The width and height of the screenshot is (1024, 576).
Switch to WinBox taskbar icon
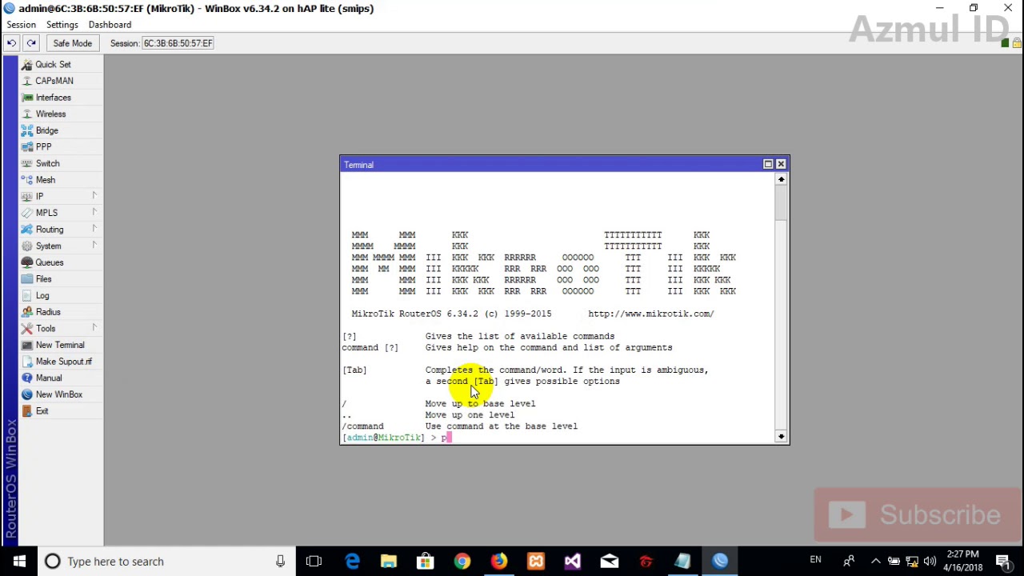720,562
